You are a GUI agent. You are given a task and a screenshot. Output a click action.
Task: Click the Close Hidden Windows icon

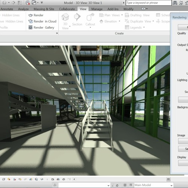pyautogui.click(x=28, y=3)
